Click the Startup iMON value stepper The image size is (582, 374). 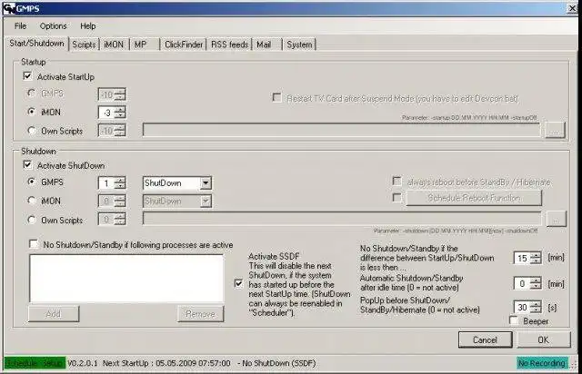120,113
